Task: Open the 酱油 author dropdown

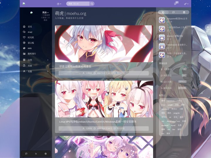Action: [x=45, y=13]
